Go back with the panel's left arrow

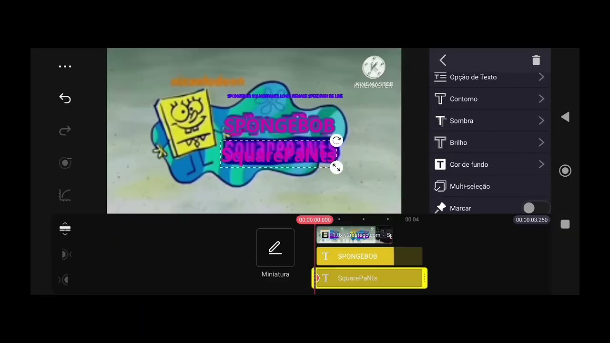pyautogui.click(x=443, y=60)
